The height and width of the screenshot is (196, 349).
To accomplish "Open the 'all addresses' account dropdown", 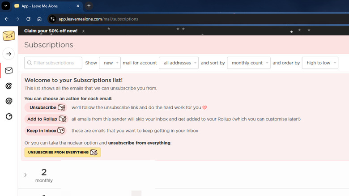I will (179, 63).
